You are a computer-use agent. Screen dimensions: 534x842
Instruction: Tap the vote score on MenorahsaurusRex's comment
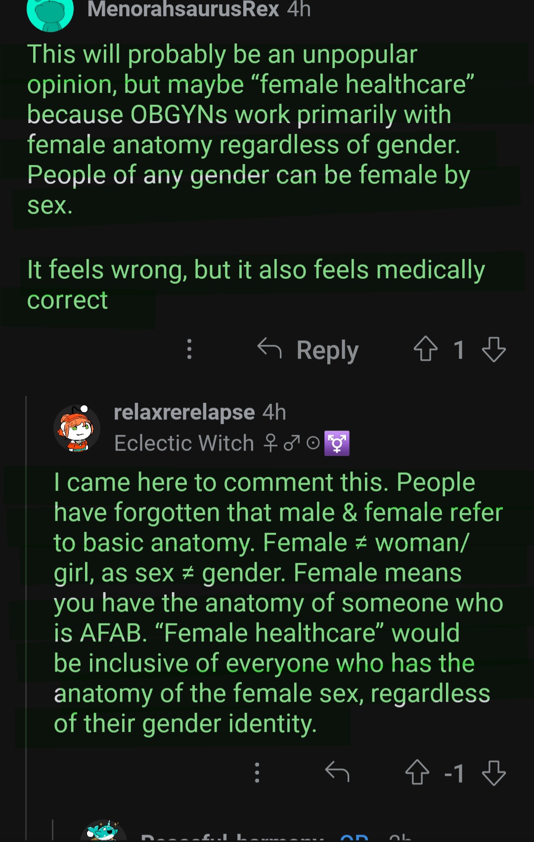pos(459,350)
